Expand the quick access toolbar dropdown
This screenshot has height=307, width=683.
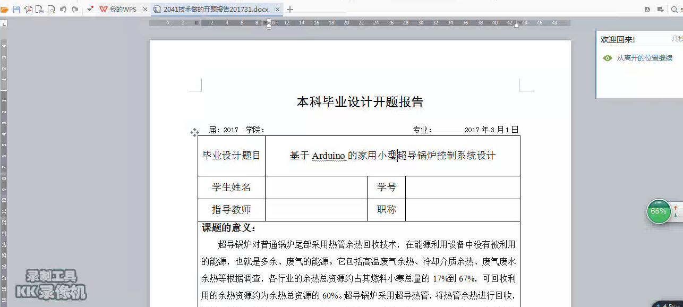90,10
